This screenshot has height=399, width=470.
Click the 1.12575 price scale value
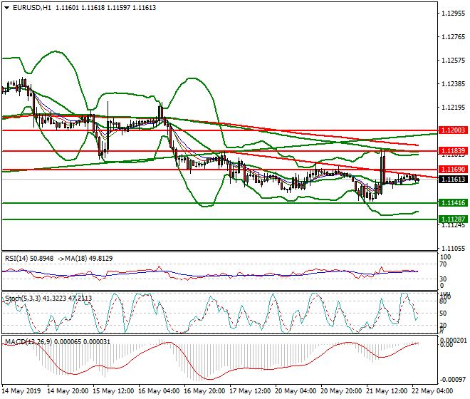pyautogui.click(x=454, y=61)
